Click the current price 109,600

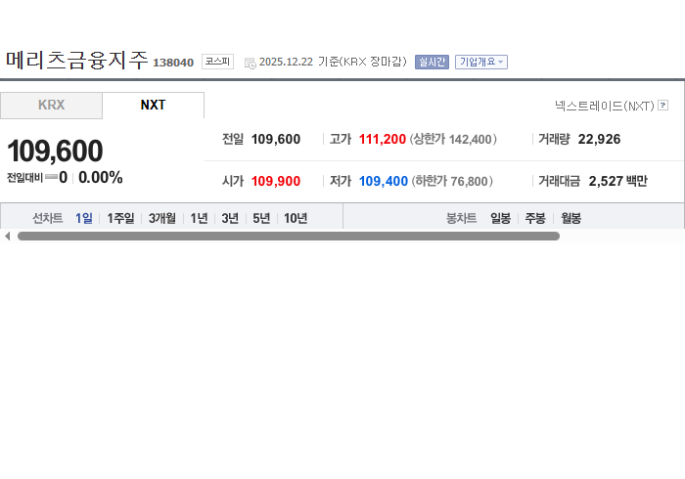coord(55,151)
